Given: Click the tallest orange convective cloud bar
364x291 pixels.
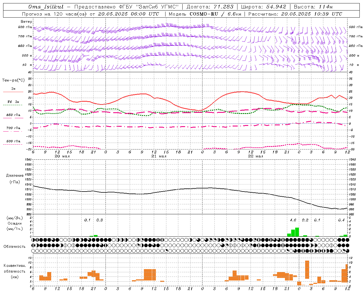Looking at the screenshot, I should 307,270.
